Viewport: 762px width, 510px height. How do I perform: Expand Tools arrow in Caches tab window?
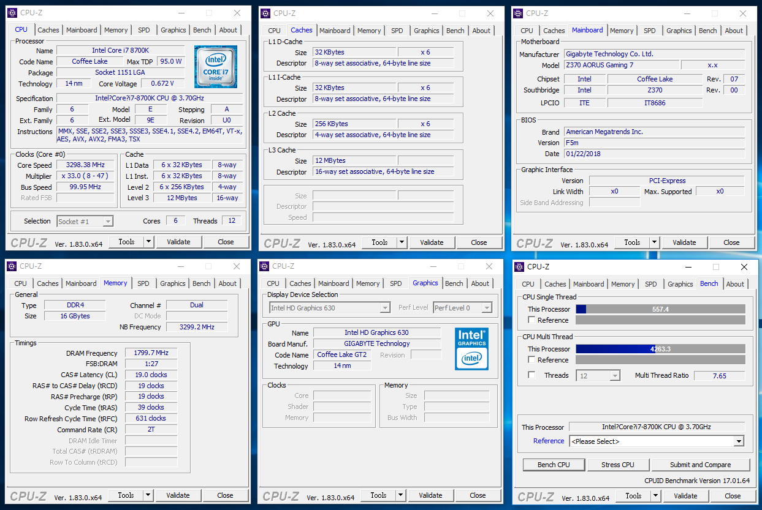tap(402, 242)
